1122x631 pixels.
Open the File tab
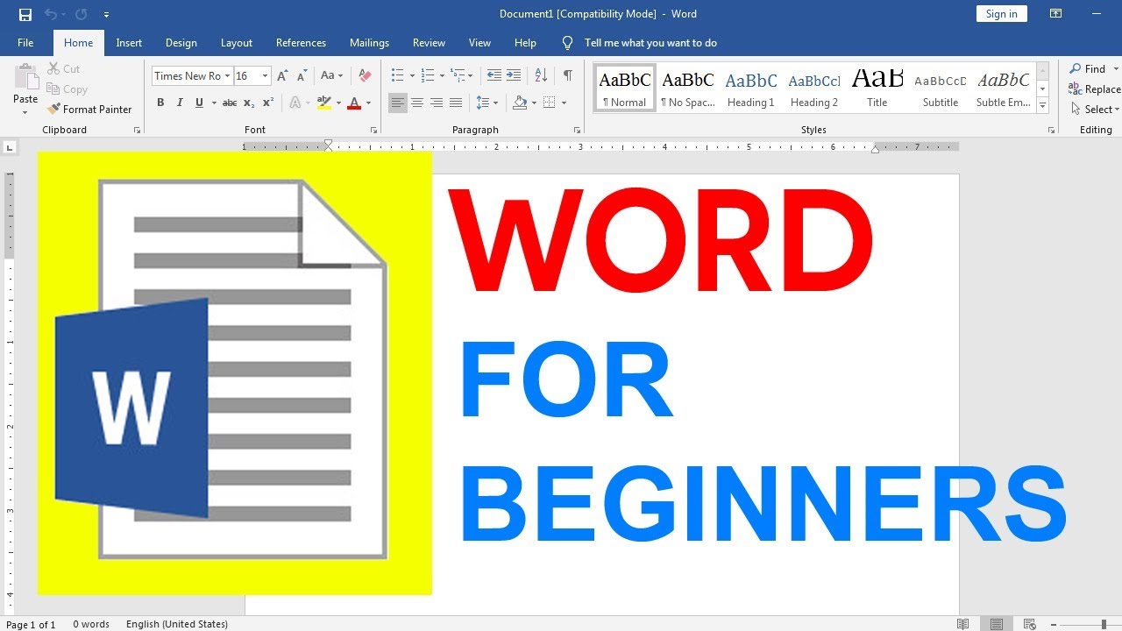tap(25, 43)
